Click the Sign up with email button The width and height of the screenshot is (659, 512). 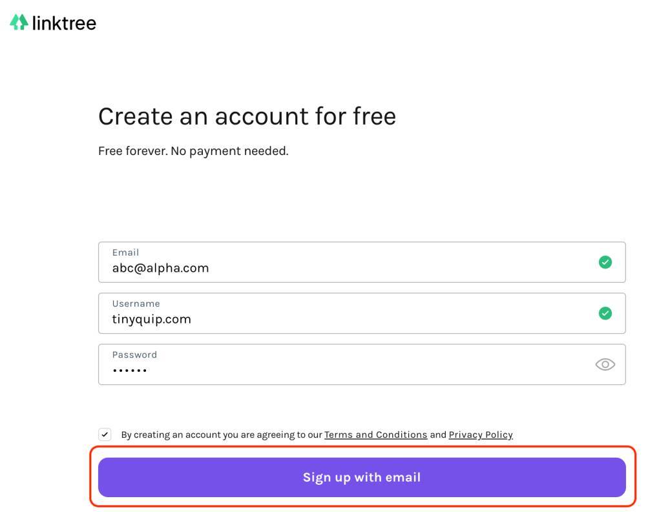[362, 477]
